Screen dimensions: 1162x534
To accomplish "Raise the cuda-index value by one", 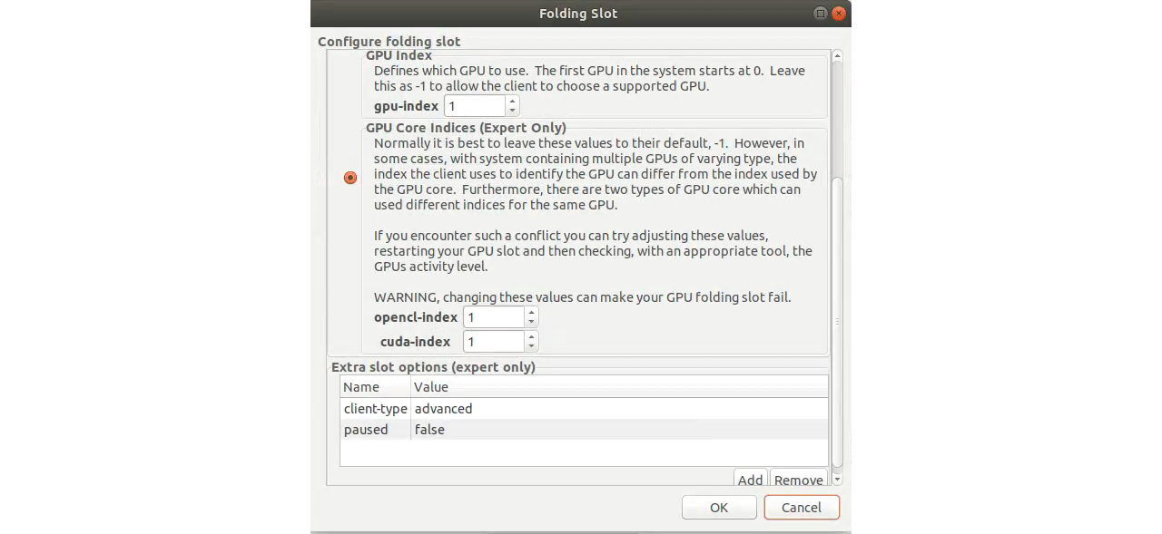I will click(531, 336).
